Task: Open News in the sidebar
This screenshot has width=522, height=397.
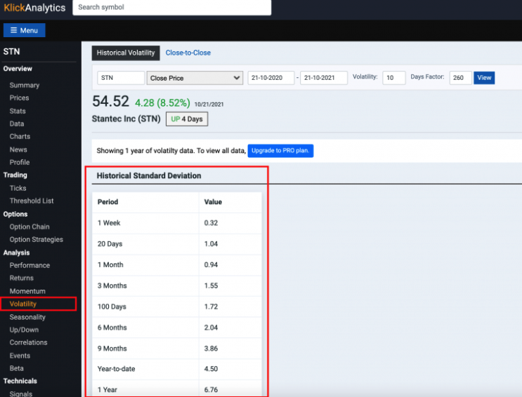Action: point(18,149)
